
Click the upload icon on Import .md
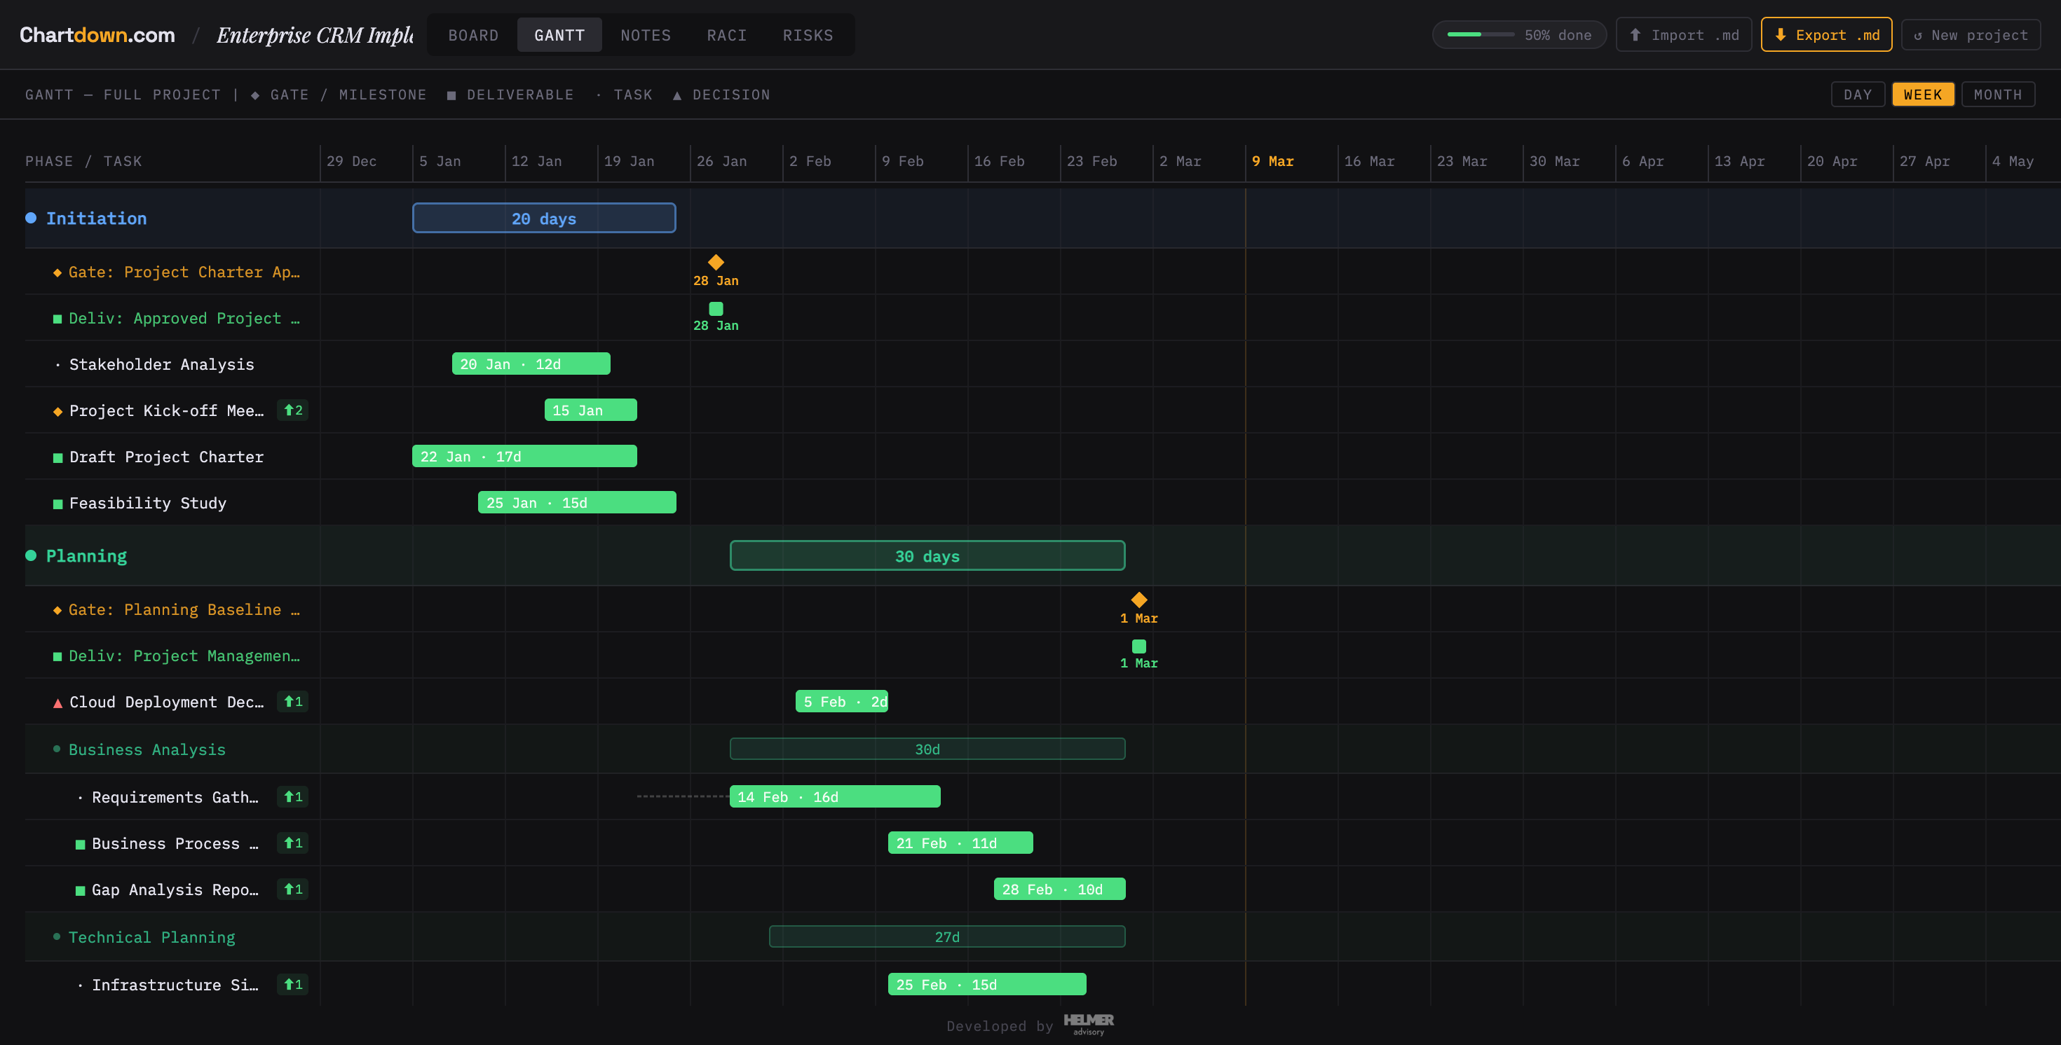1635,34
